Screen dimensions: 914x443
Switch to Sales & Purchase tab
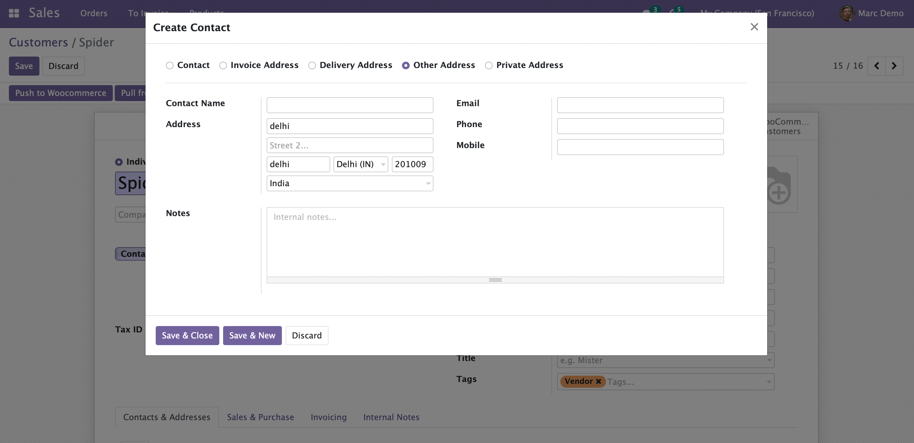260,417
